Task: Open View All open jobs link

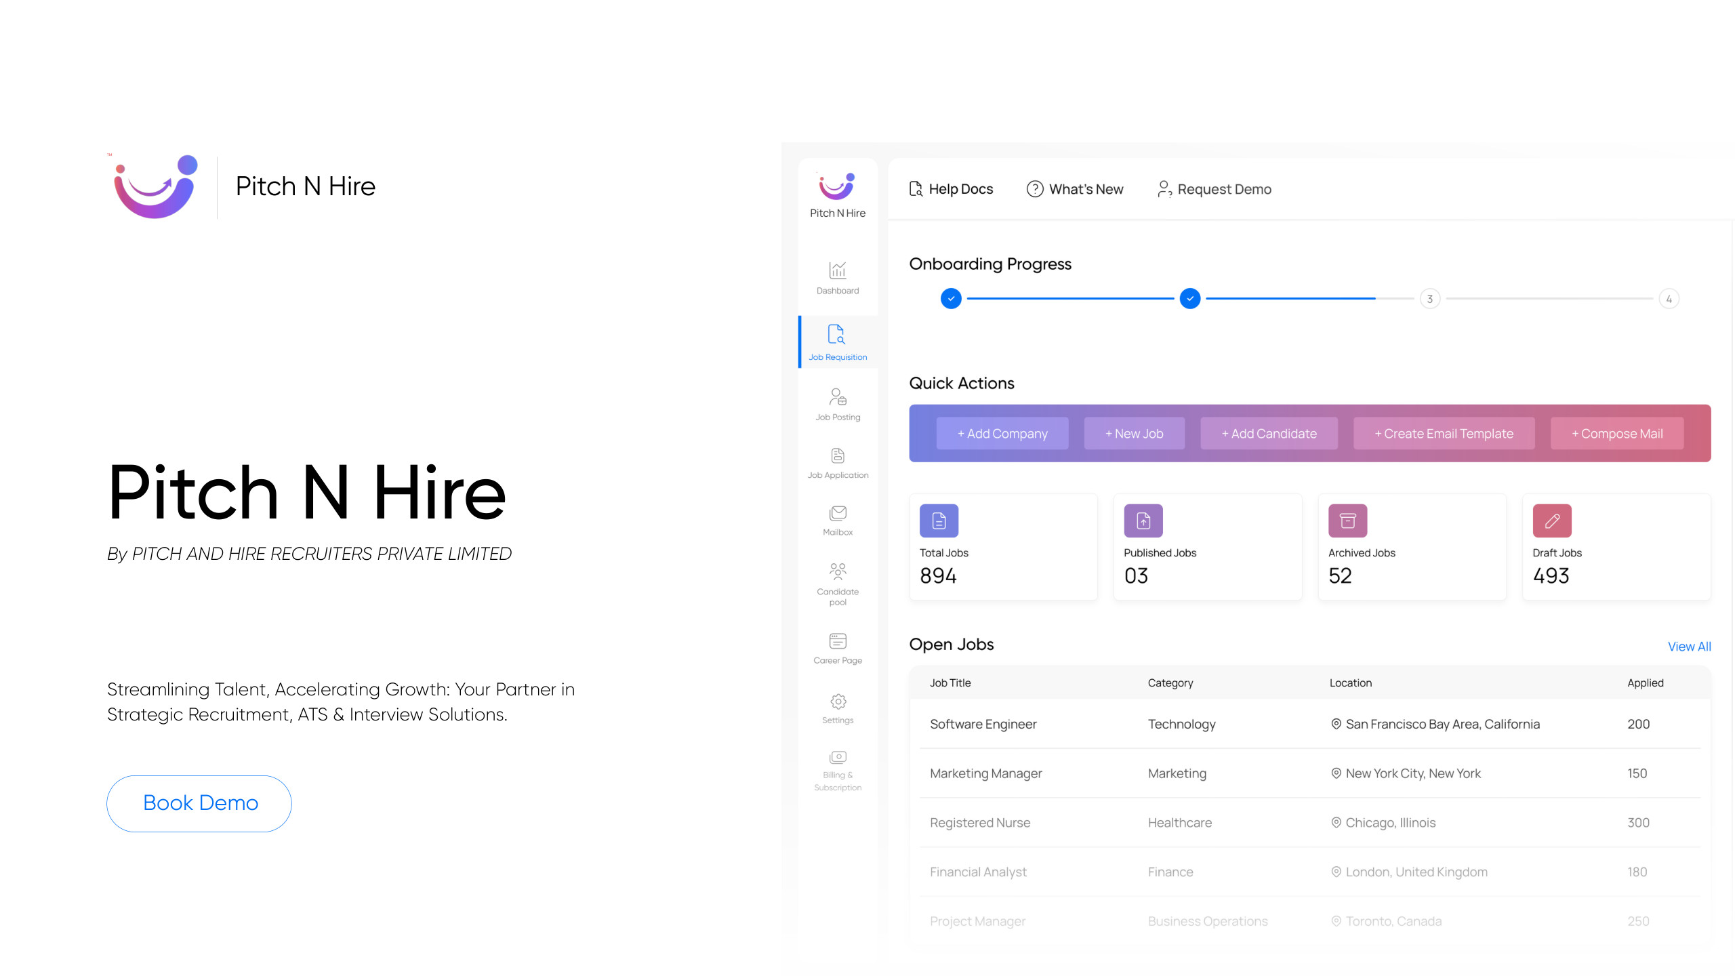Action: (x=1689, y=647)
